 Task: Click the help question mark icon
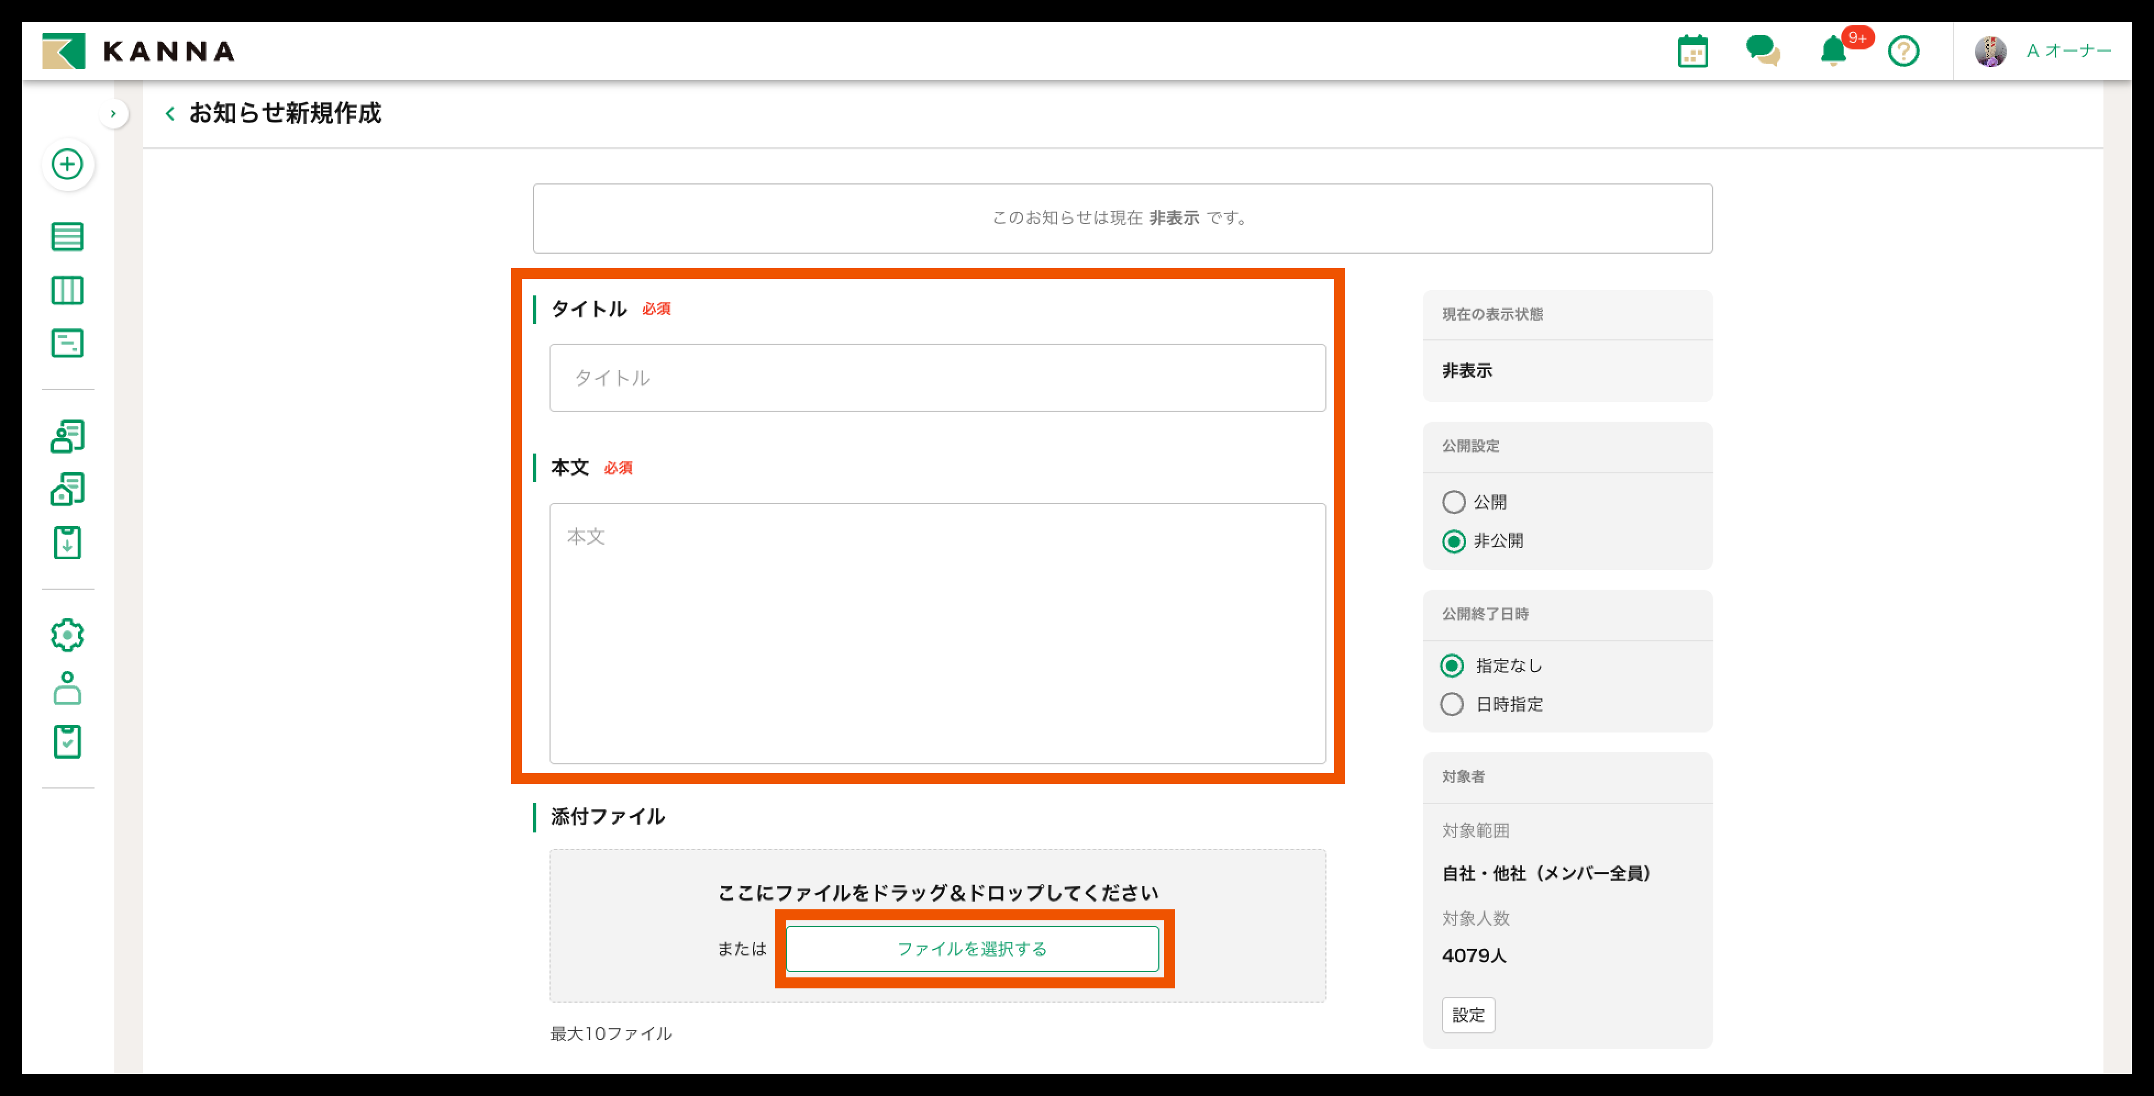[x=1904, y=51]
